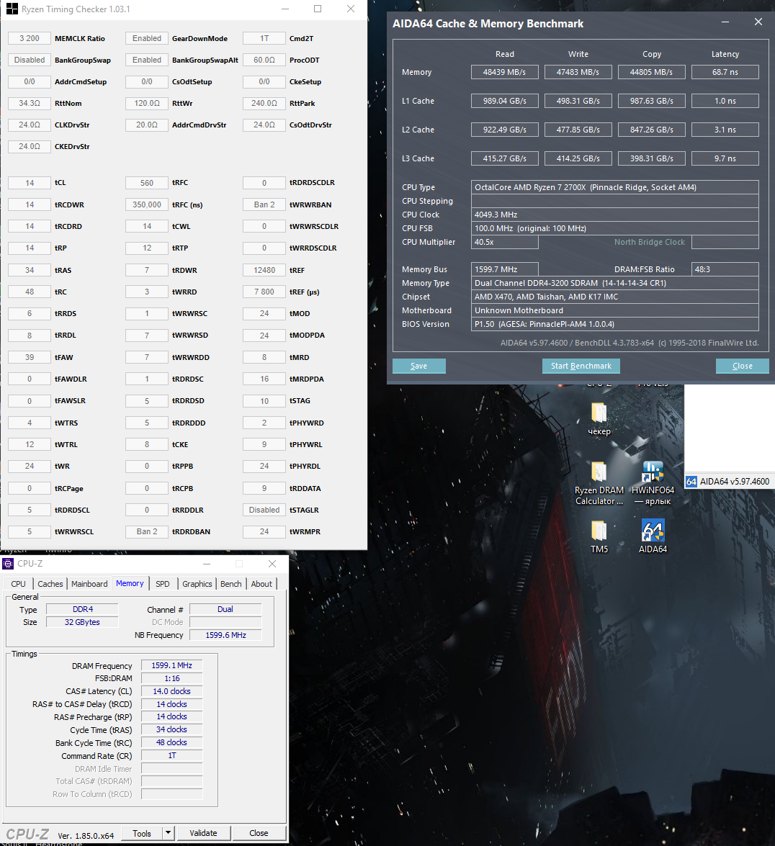Click the ProcODT 60.0Ω value
The image size is (775, 846).
click(264, 60)
